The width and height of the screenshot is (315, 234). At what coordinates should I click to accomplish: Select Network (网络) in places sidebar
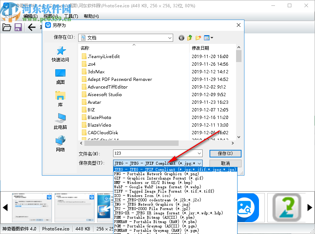point(60,144)
